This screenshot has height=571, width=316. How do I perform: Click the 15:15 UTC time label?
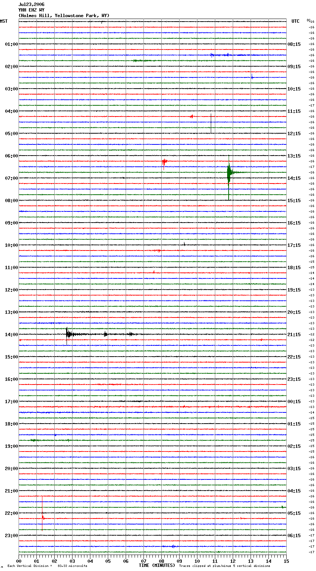click(x=294, y=201)
